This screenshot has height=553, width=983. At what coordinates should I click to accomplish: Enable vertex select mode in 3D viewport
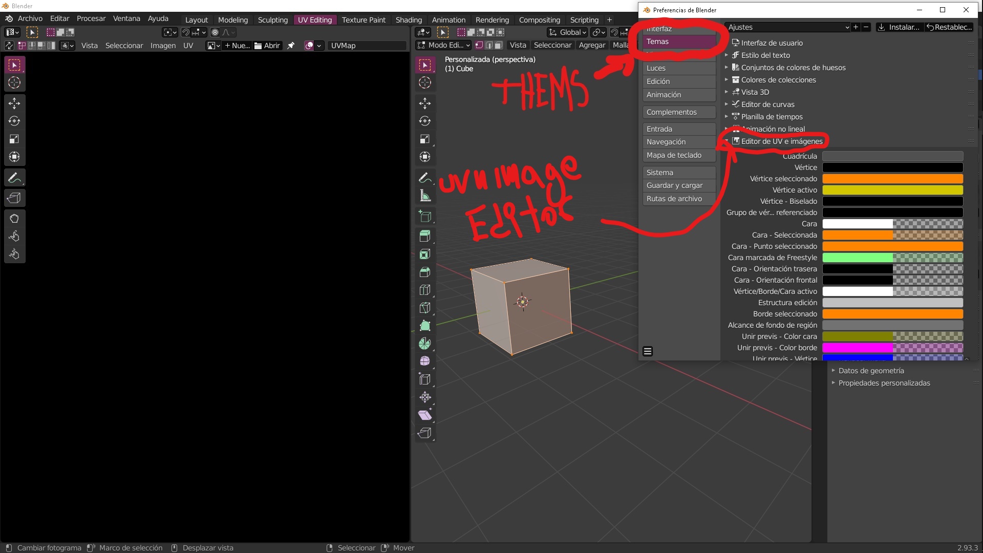click(x=479, y=45)
